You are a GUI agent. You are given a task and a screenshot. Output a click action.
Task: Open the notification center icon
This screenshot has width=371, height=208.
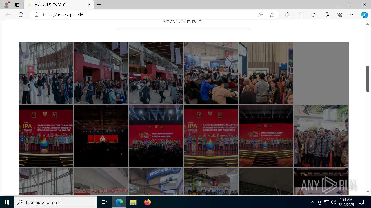point(361,202)
